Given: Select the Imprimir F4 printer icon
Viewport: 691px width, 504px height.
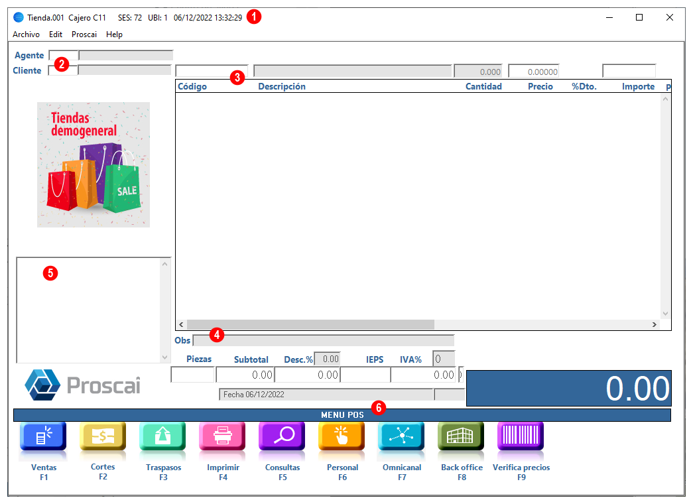Looking at the screenshot, I should tap(222, 436).
